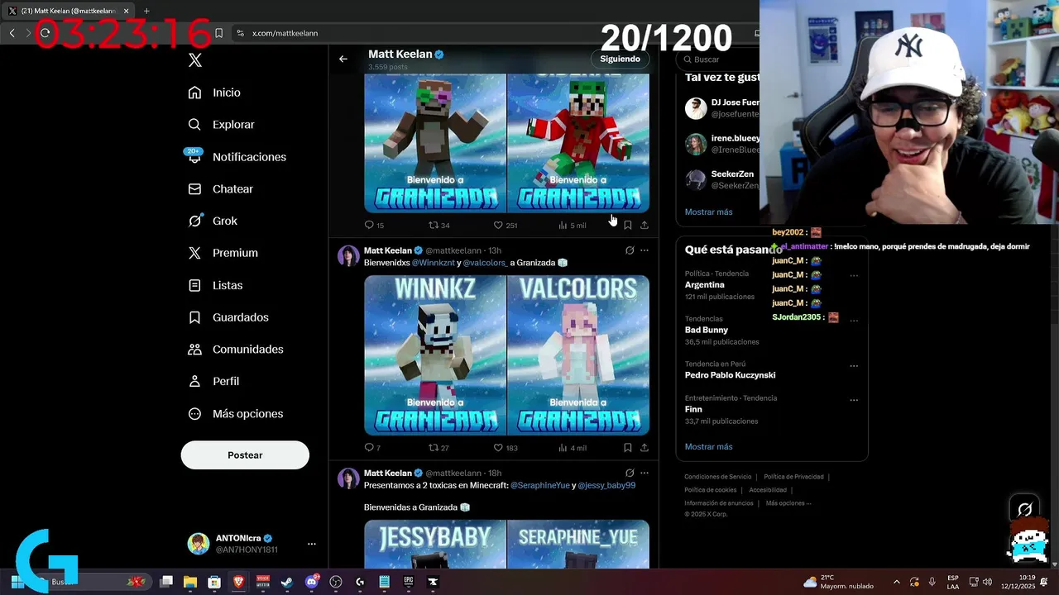The width and height of the screenshot is (1059, 595).
Task: Expand Más opciones in the sidebar
Action: coord(236,414)
